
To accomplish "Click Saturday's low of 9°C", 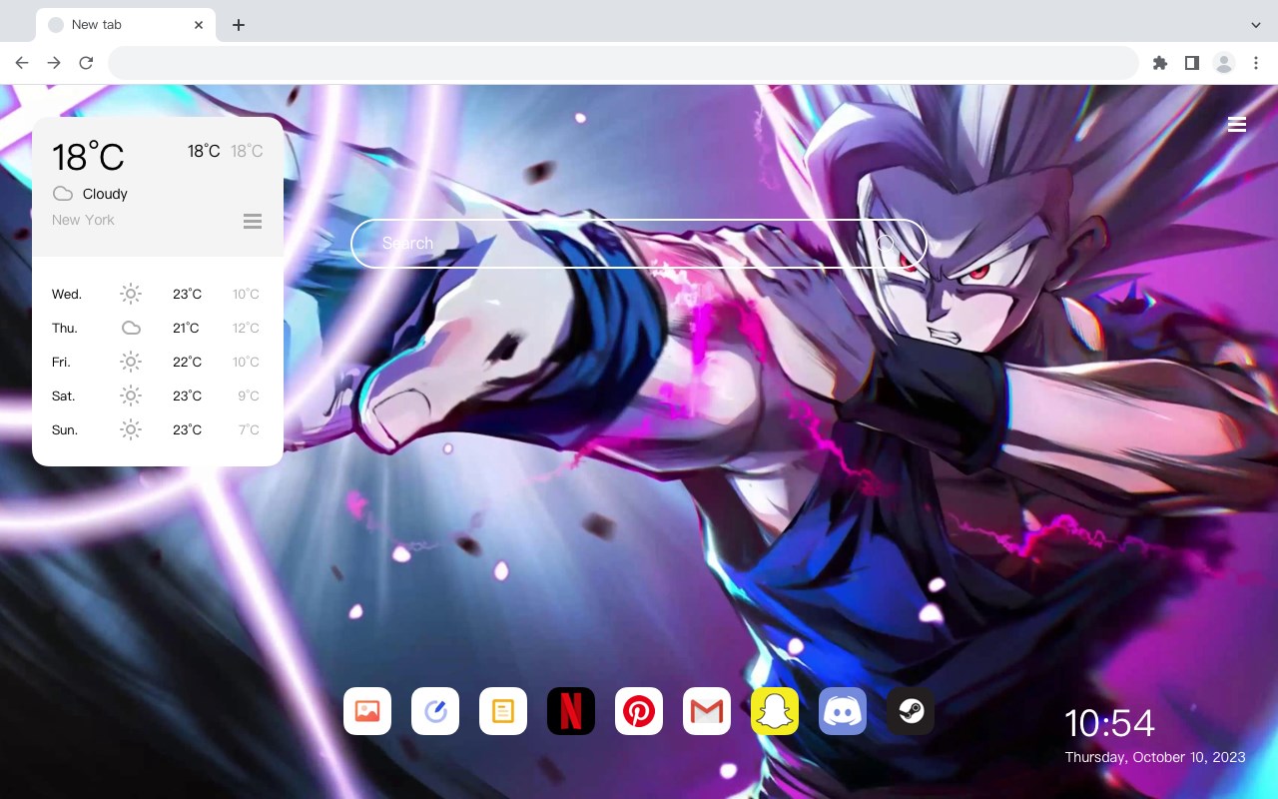I will [x=249, y=396].
